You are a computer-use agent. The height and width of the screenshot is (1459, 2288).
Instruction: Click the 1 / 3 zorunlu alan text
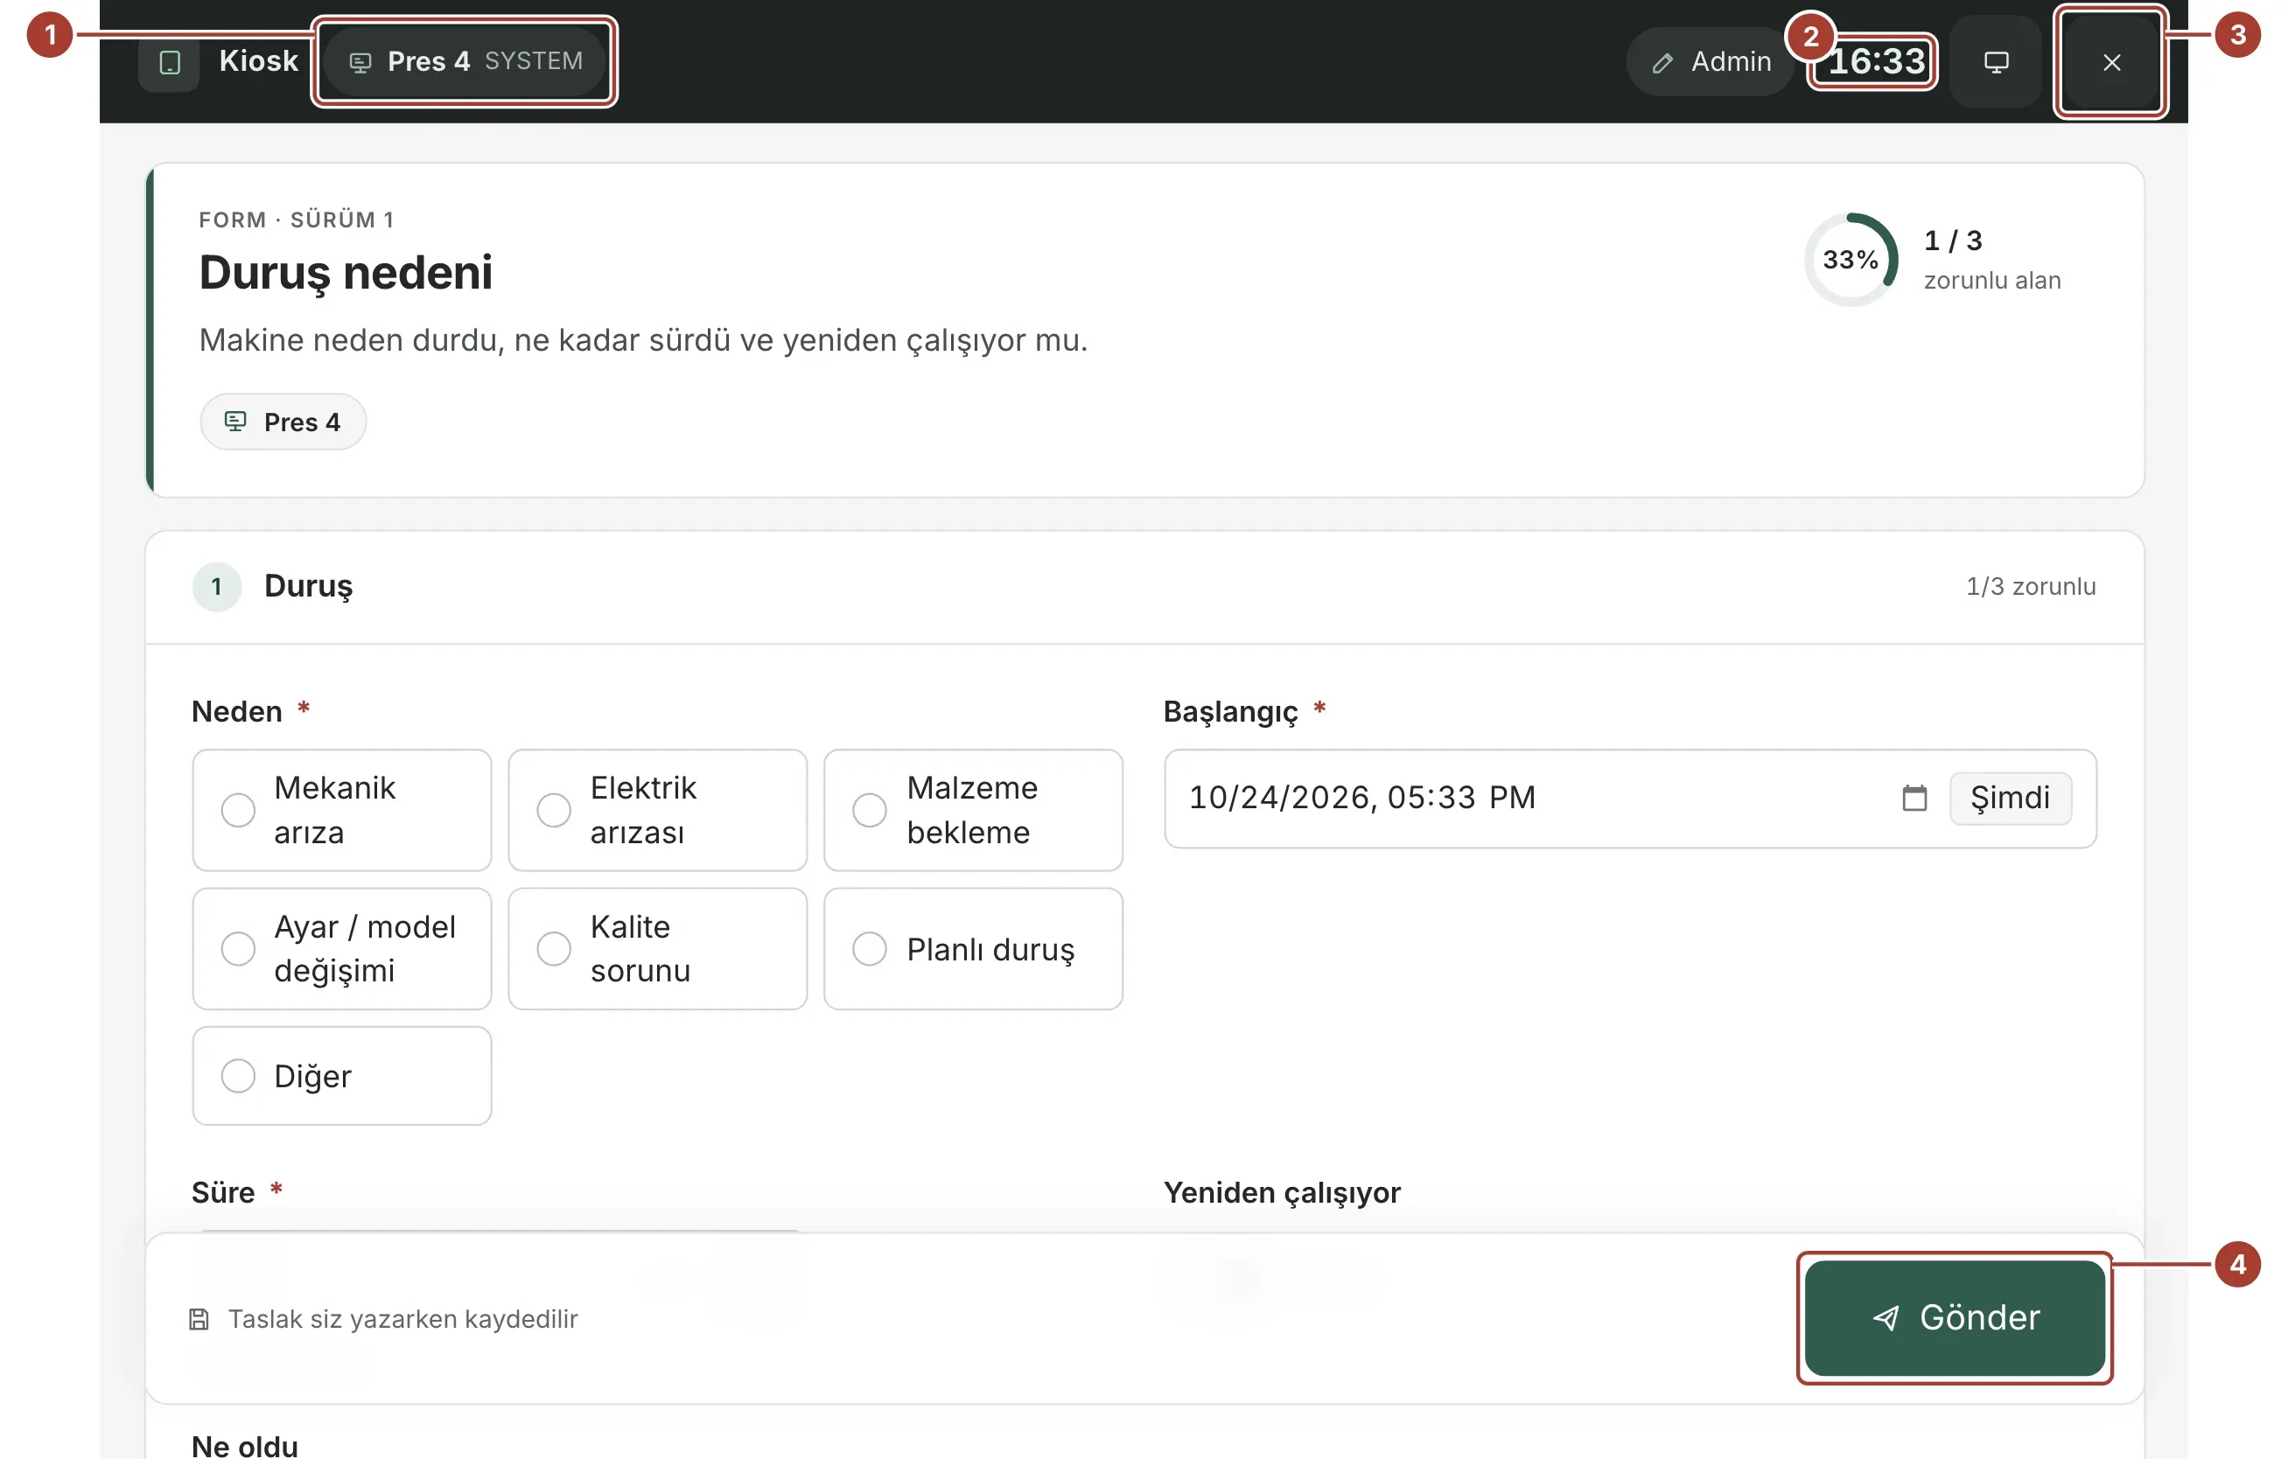click(x=1991, y=259)
